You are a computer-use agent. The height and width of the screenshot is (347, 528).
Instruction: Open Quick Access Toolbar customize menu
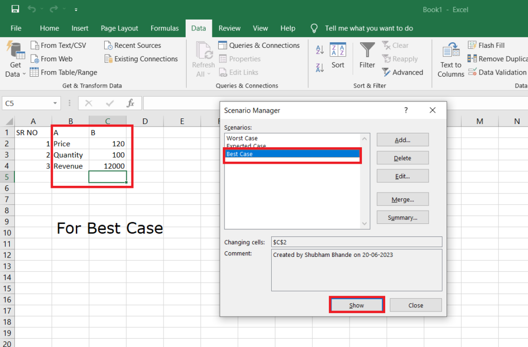pyautogui.click(x=76, y=9)
